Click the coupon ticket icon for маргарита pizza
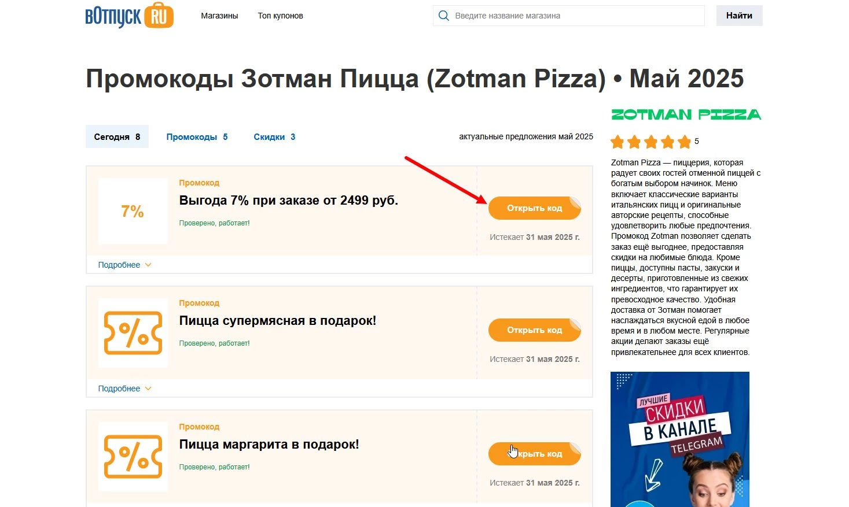 click(x=133, y=457)
